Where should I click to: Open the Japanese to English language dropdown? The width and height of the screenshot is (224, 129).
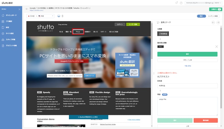coord(40,16)
